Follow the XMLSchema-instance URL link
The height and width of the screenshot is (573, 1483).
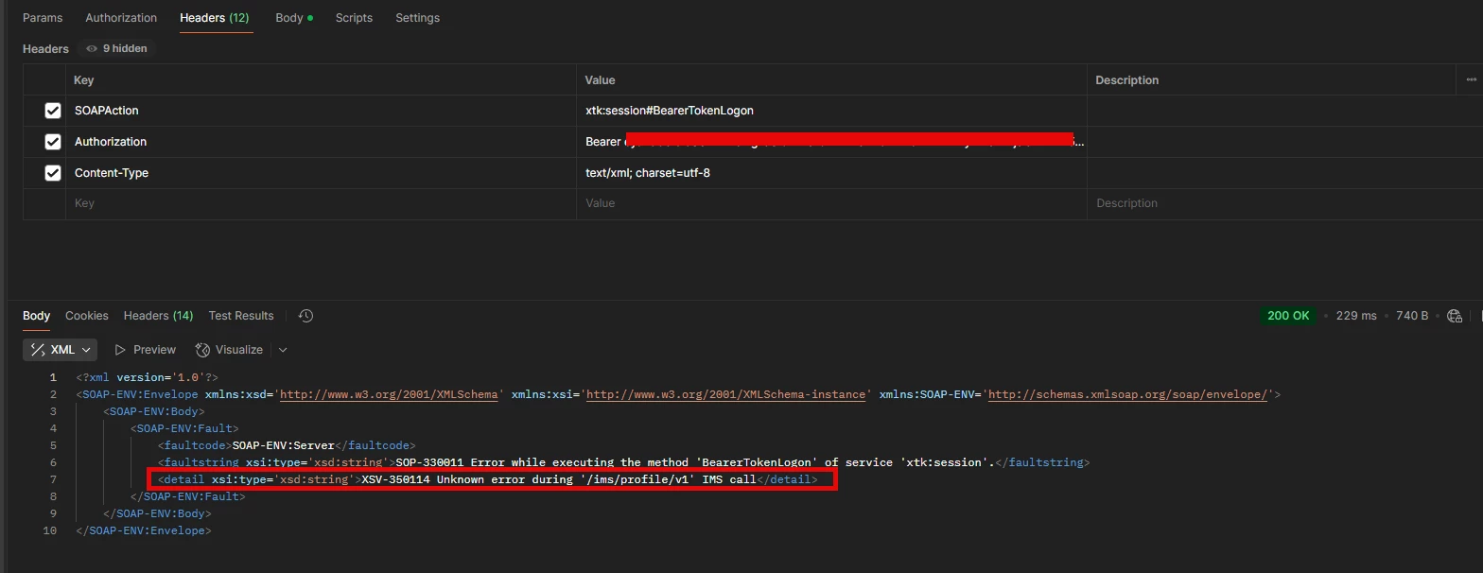(x=726, y=394)
